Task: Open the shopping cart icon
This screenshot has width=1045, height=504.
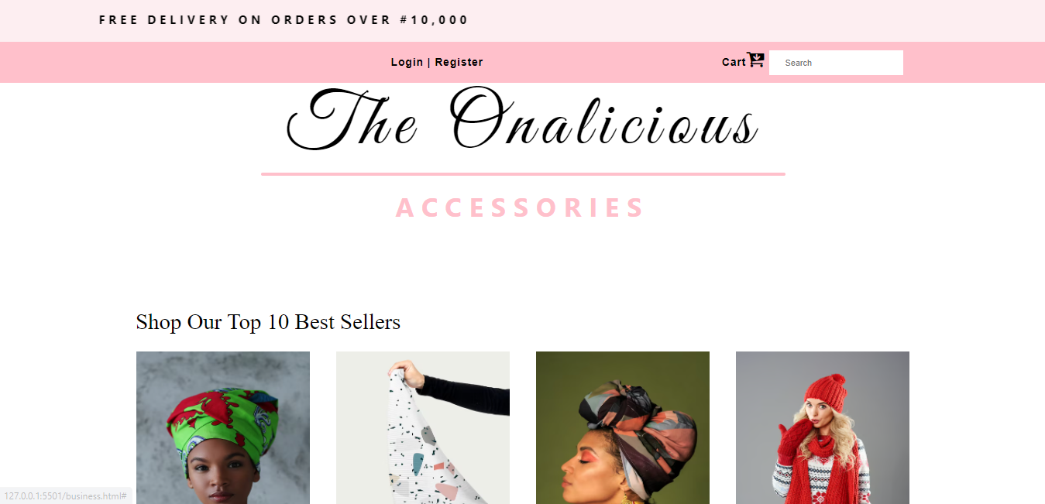Action: click(755, 60)
